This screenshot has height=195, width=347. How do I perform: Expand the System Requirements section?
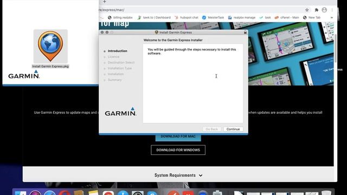[x=178, y=175]
